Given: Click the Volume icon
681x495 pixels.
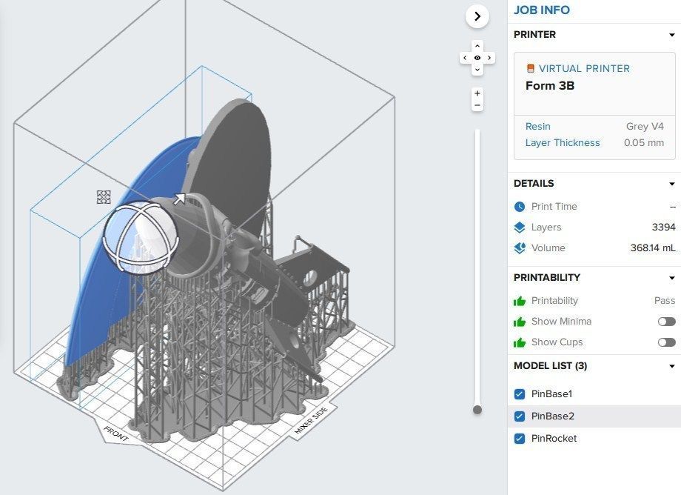Looking at the screenshot, I should click(520, 248).
